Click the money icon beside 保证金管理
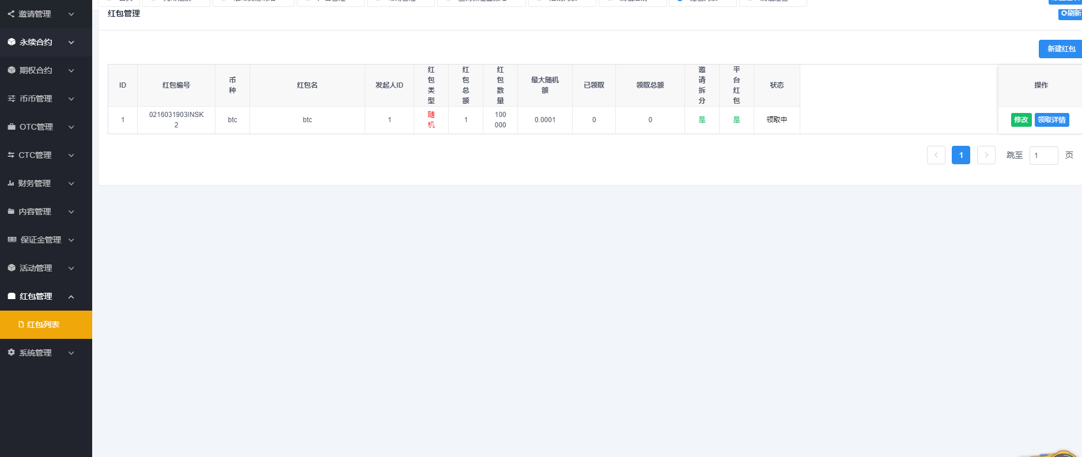This screenshot has height=457, width=1082. [x=12, y=239]
